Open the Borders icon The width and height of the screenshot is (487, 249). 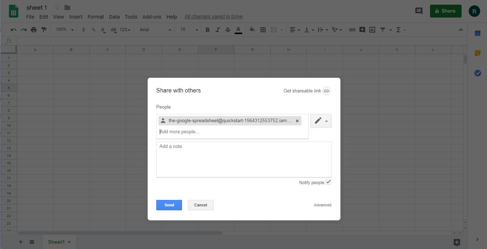pos(263,30)
